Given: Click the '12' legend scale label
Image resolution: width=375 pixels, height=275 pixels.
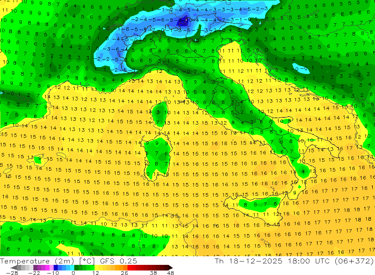Looking at the screenshot, I should click(96, 273).
